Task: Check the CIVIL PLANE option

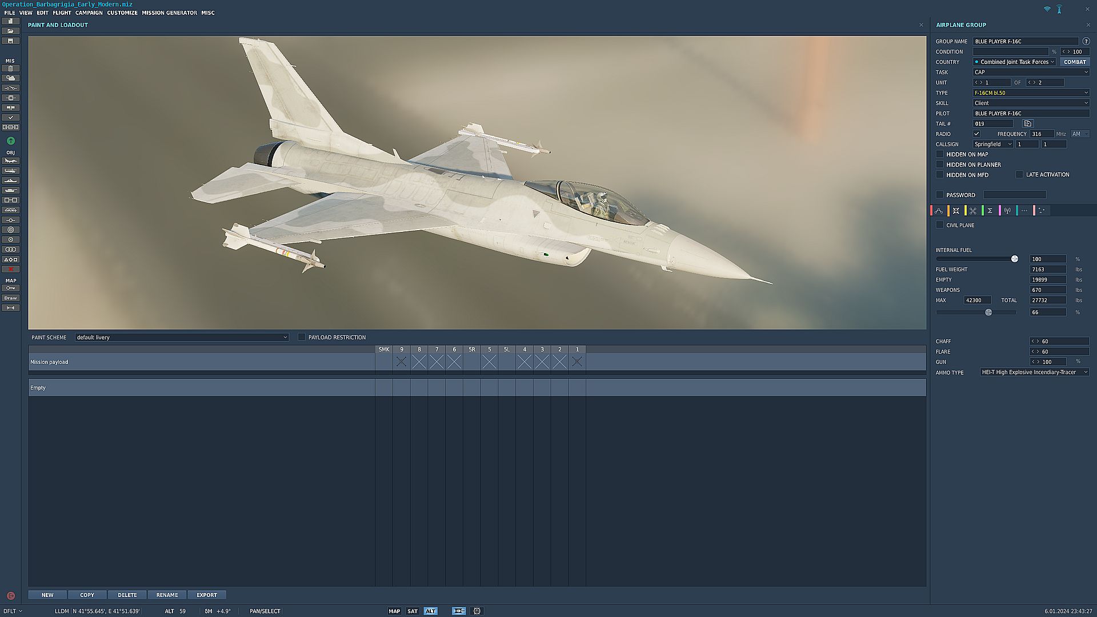Action: (x=940, y=225)
